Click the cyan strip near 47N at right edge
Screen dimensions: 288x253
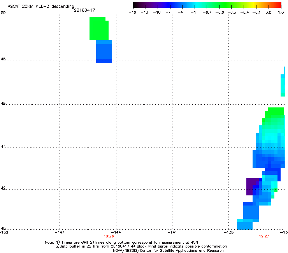click(x=283, y=82)
